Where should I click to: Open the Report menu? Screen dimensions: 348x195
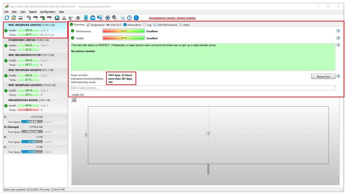pyautogui.click(x=33, y=12)
